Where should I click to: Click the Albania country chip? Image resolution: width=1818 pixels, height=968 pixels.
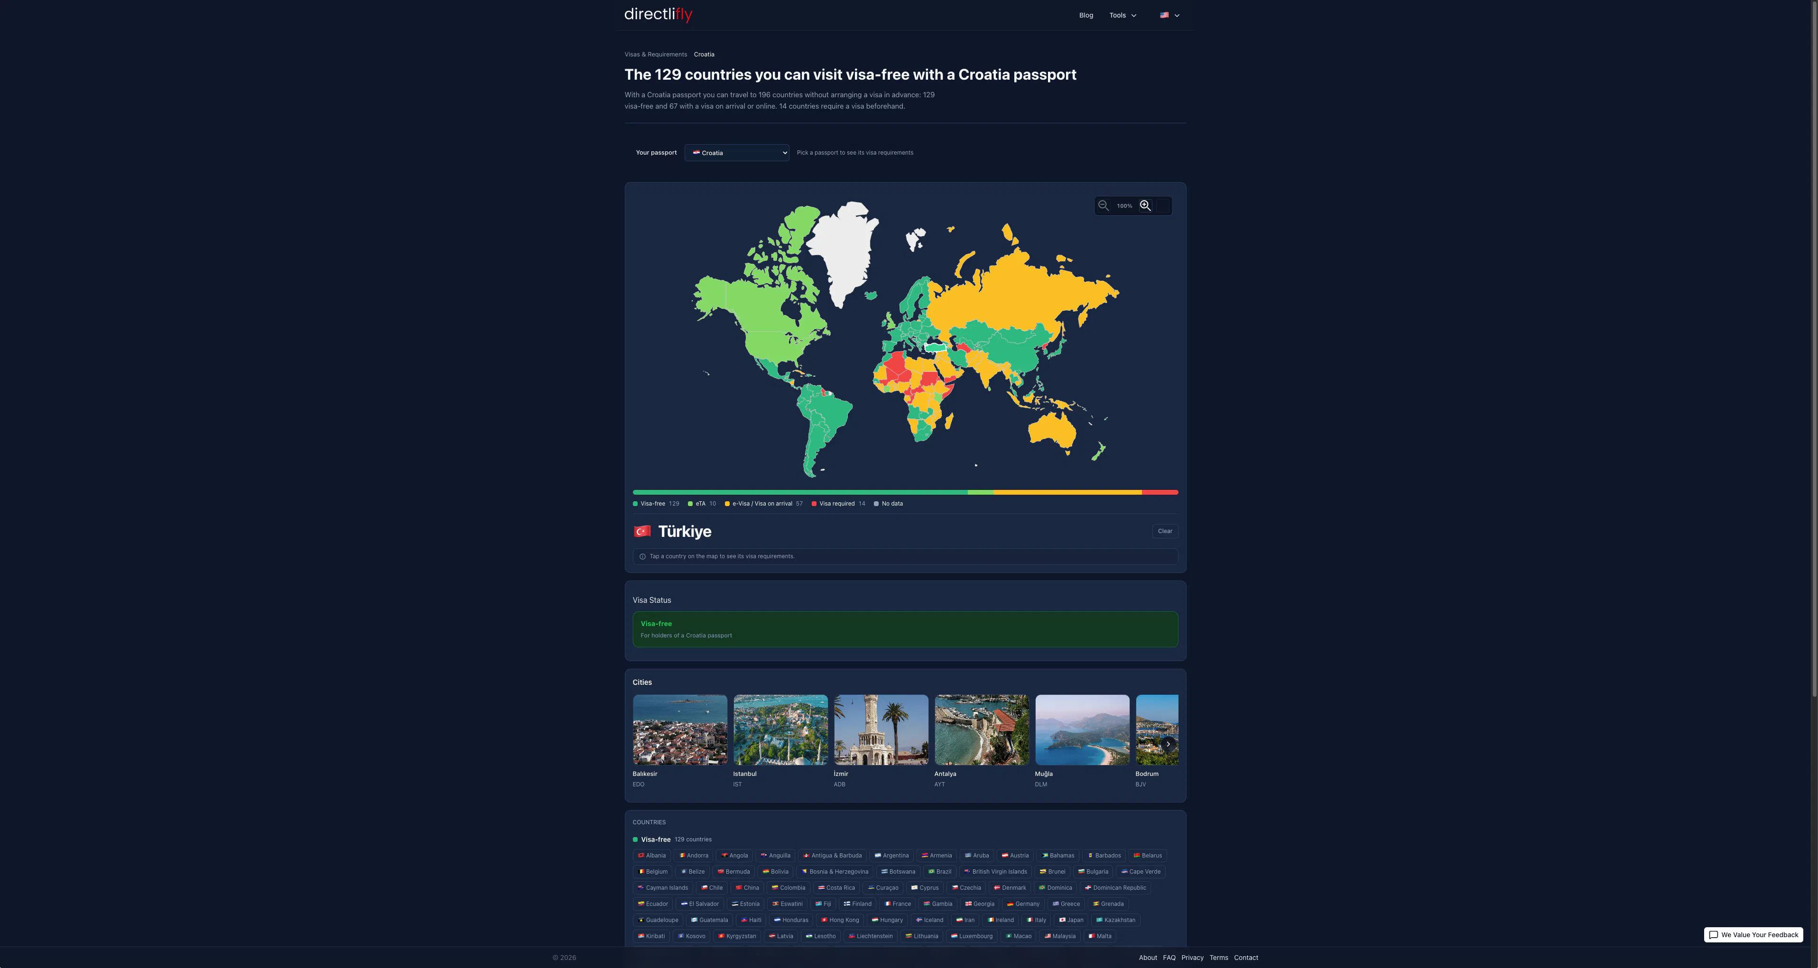(651, 856)
